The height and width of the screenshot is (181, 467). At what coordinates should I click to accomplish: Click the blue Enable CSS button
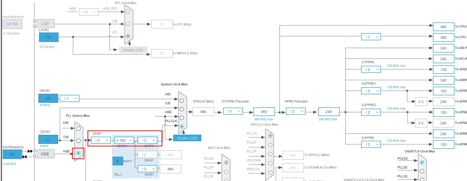(x=187, y=138)
